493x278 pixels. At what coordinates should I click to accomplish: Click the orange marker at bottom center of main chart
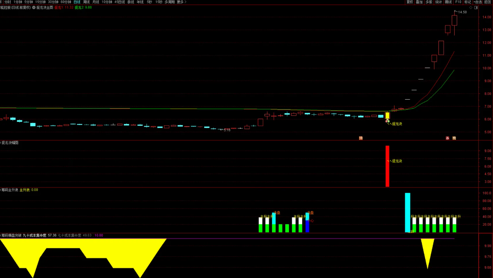[361, 138]
